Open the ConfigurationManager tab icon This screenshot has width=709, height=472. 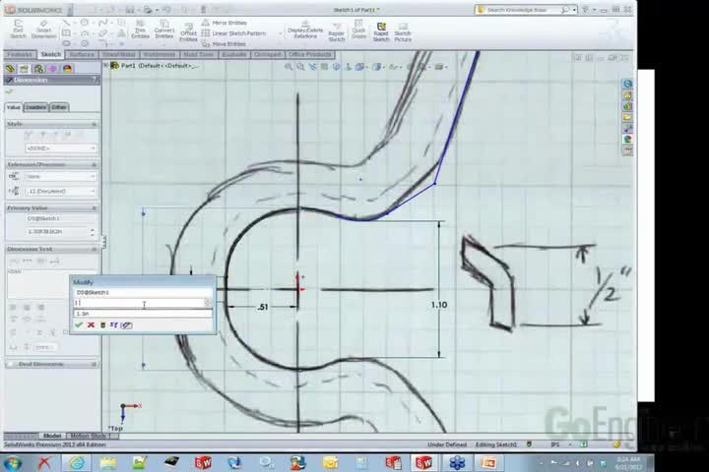(38, 69)
